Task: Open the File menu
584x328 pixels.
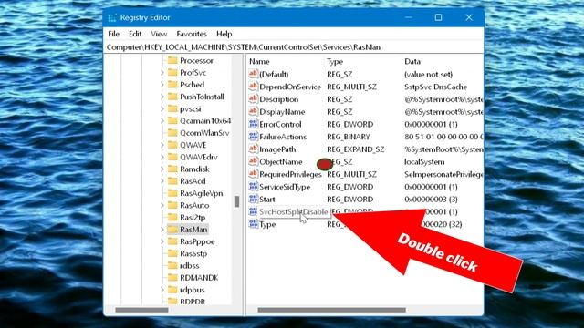Action: point(113,34)
